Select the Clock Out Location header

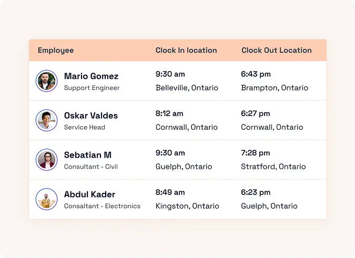(277, 50)
